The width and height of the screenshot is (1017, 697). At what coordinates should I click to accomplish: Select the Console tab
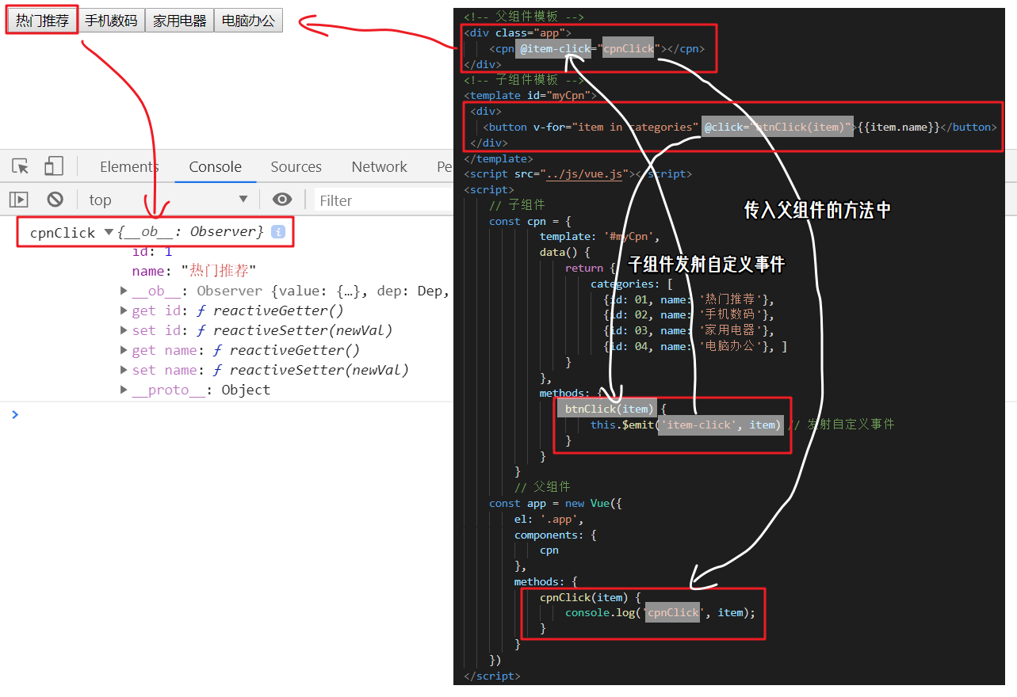(215, 166)
